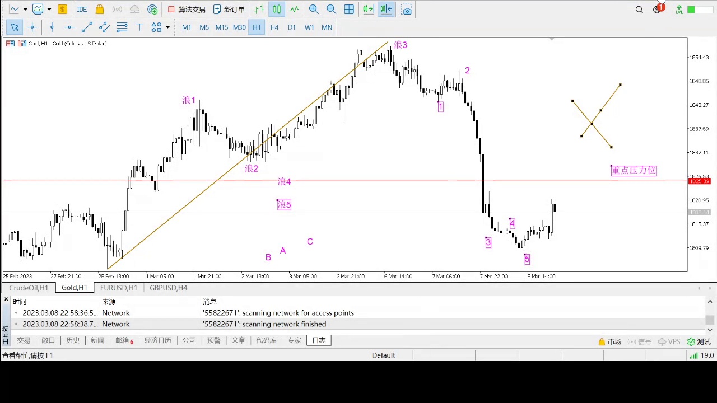The width and height of the screenshot is (717, 403).
Task: Click the 测试 strategy tester button
Action: pos(699,341)
